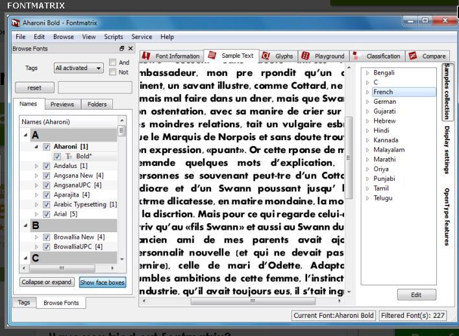Viewport: 459px width, 336px height.
Task: Collapse the B letter group
Action: [x=26, y=226]
